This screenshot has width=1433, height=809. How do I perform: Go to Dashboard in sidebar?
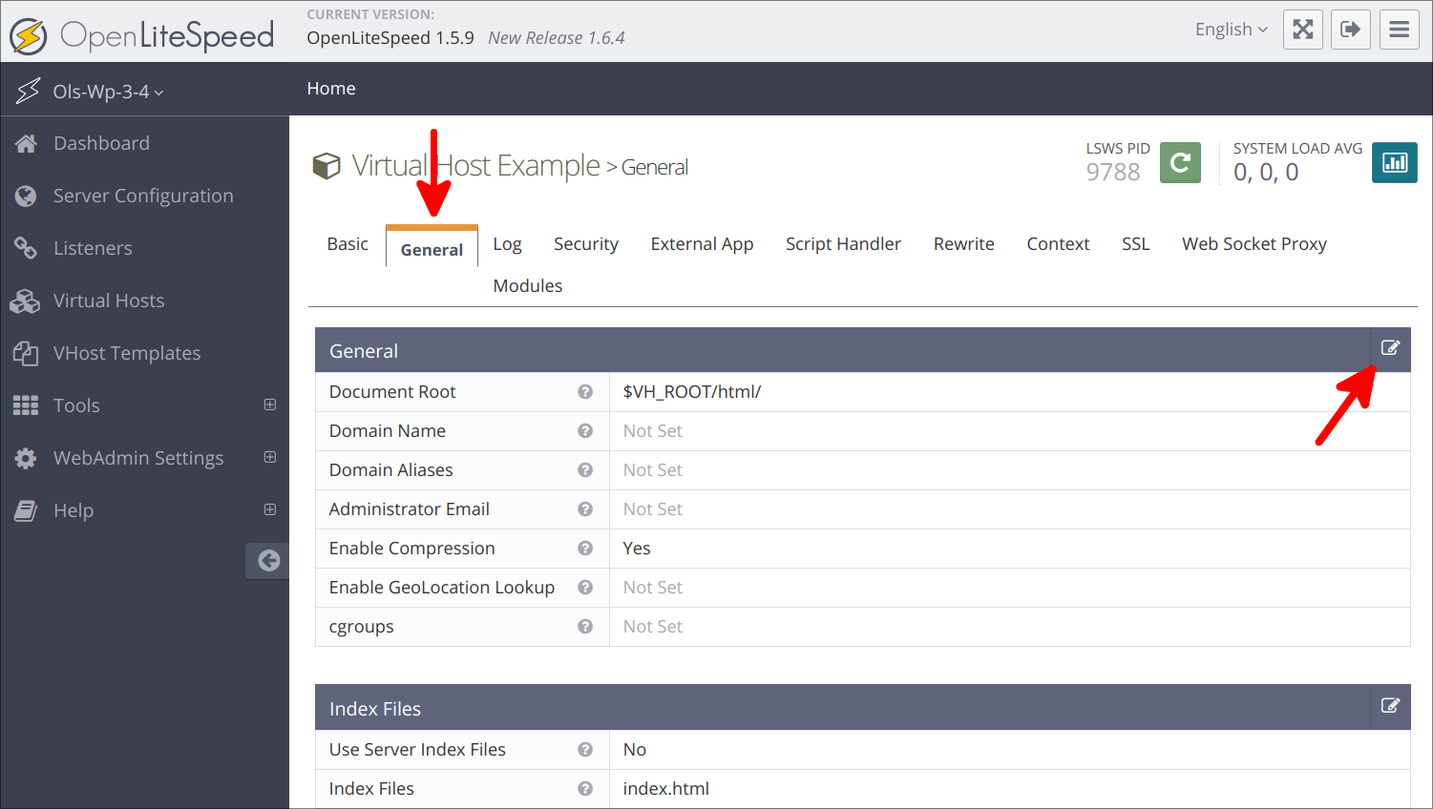click(x=101, y=143)
